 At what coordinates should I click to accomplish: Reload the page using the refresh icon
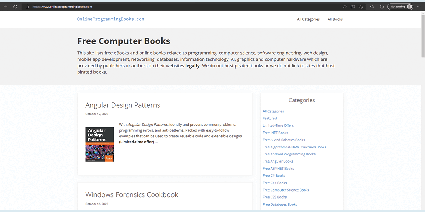pyautogui.click(x=15, y=6)
